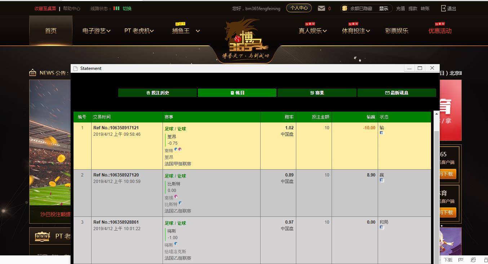This screenshot has width=488, height=264.
Task: Click the status detail icon under 赢
Action: (382, 180)
